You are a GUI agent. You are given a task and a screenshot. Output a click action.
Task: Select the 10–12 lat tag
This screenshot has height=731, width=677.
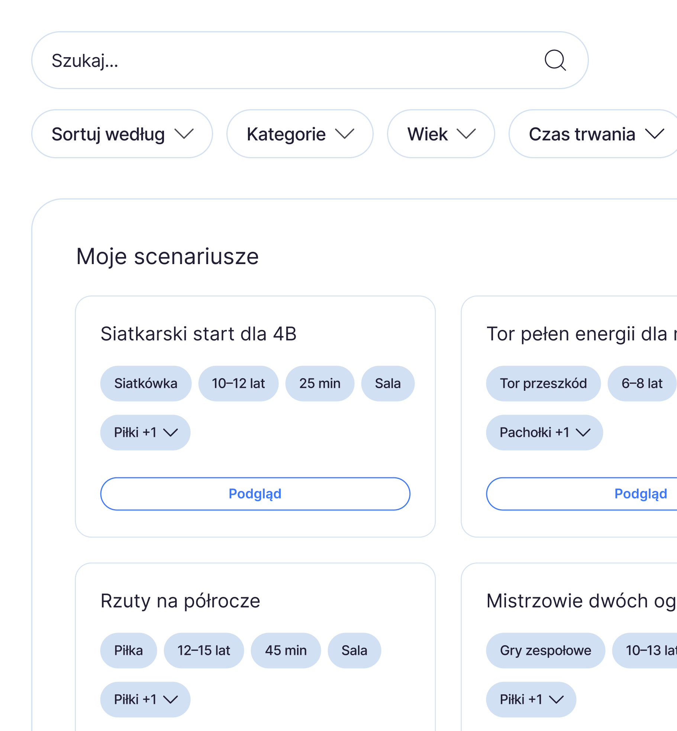click(238, 383)
